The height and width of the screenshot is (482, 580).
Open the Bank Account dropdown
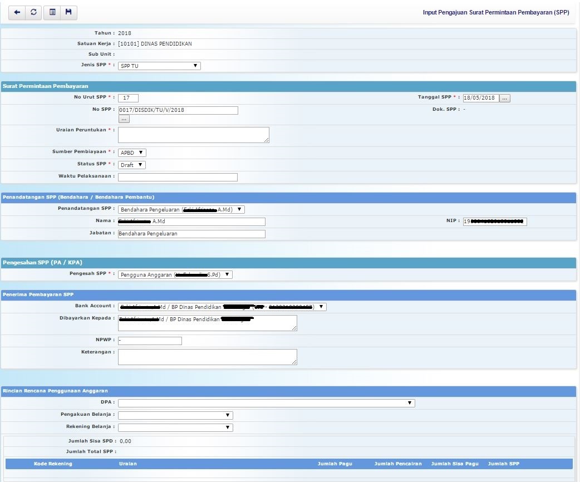pyautogui.click(x=222, y=307)
